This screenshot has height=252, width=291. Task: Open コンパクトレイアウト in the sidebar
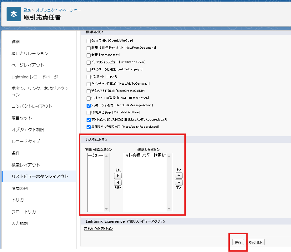(32, 106)
